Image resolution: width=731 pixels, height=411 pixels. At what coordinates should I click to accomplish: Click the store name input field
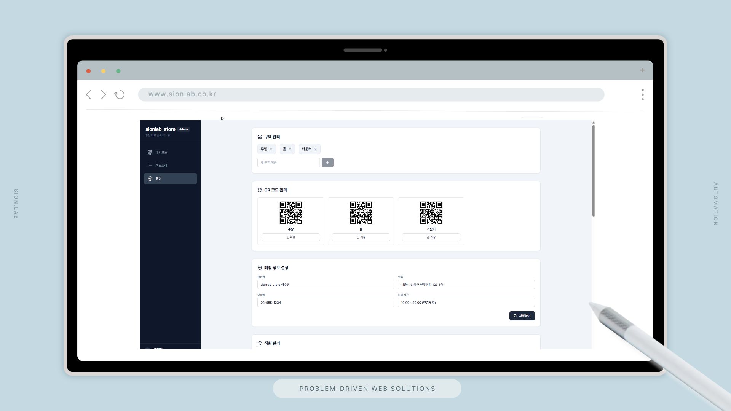(326, 285)
